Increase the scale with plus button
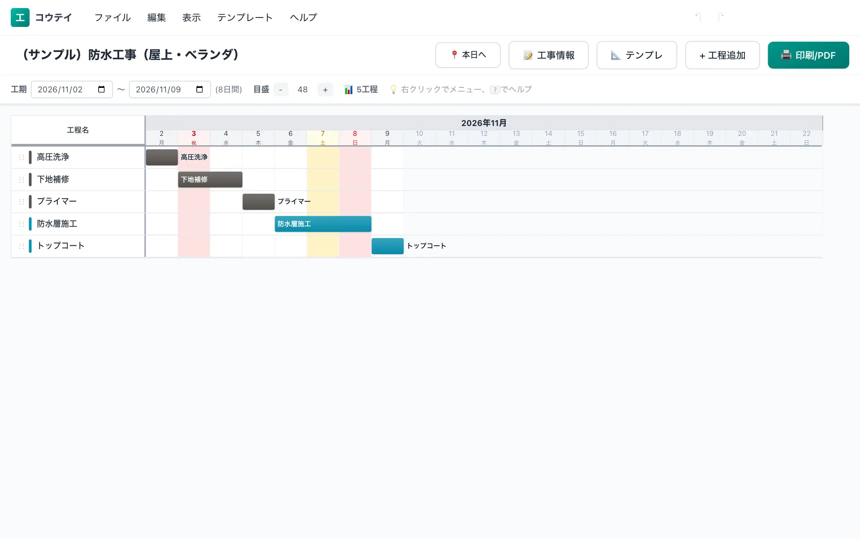 tap(325, 90)
